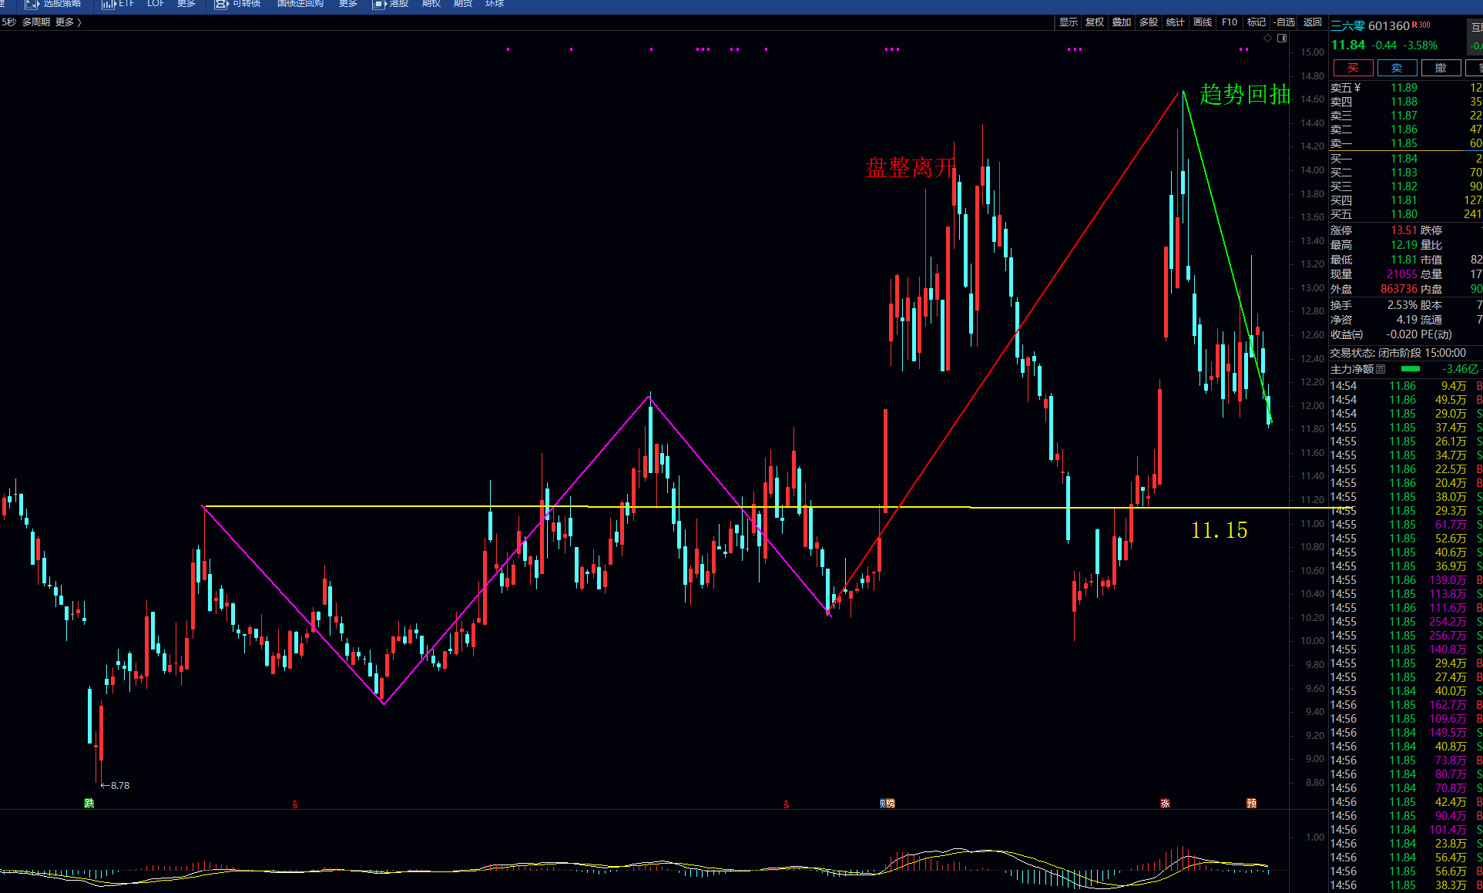Toggle 复权 price adjustment

[x=1095, y=22]
